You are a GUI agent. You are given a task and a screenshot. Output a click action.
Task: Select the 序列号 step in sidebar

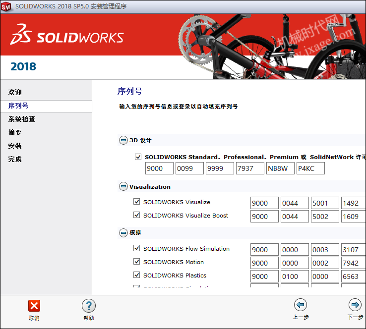pyautogui.click(x=18, y=106)
